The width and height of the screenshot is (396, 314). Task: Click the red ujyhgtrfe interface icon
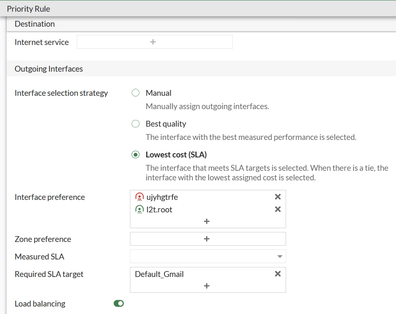click(x=139, y=197)
